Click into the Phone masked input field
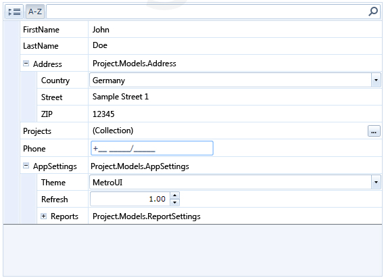Image resolution: width=386 pixels, height=278 pixels. (152, 148)
